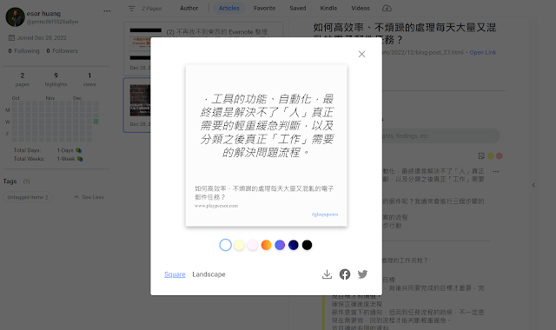Switch to the Favorite tab

[x=264, y=8]
